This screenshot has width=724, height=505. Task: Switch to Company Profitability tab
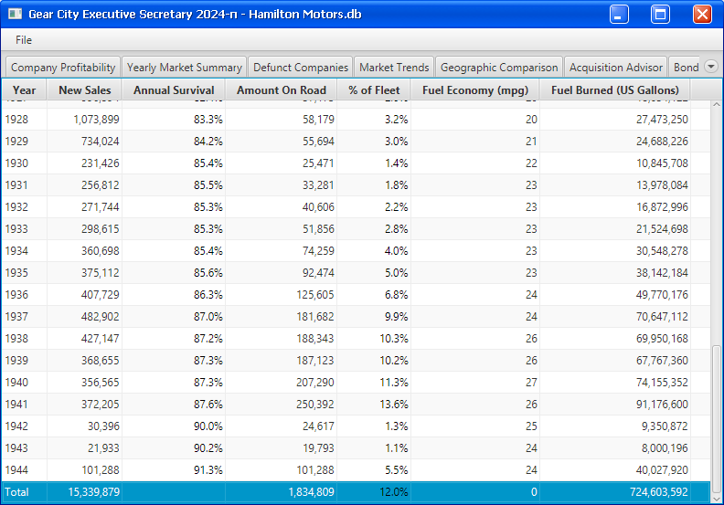[63, 68]
